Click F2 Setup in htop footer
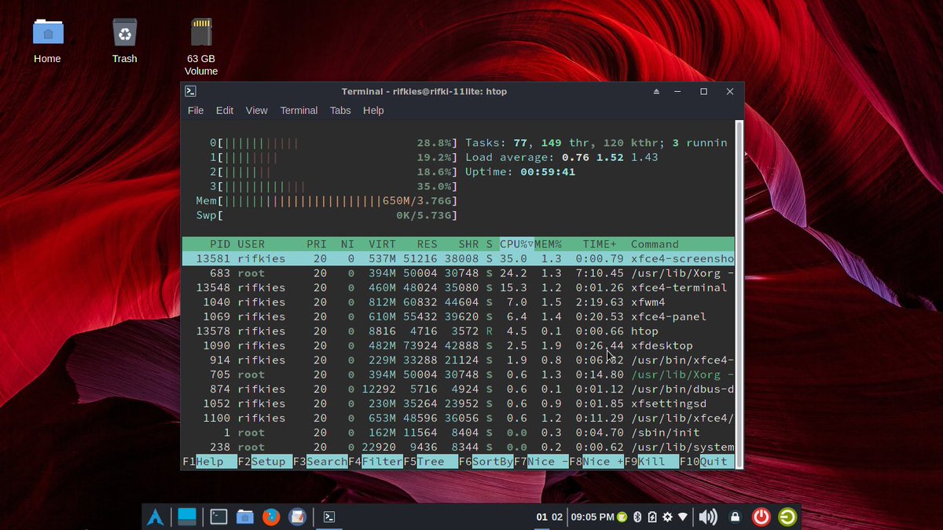This screenshot has height=530, width=943. (265, 462)
